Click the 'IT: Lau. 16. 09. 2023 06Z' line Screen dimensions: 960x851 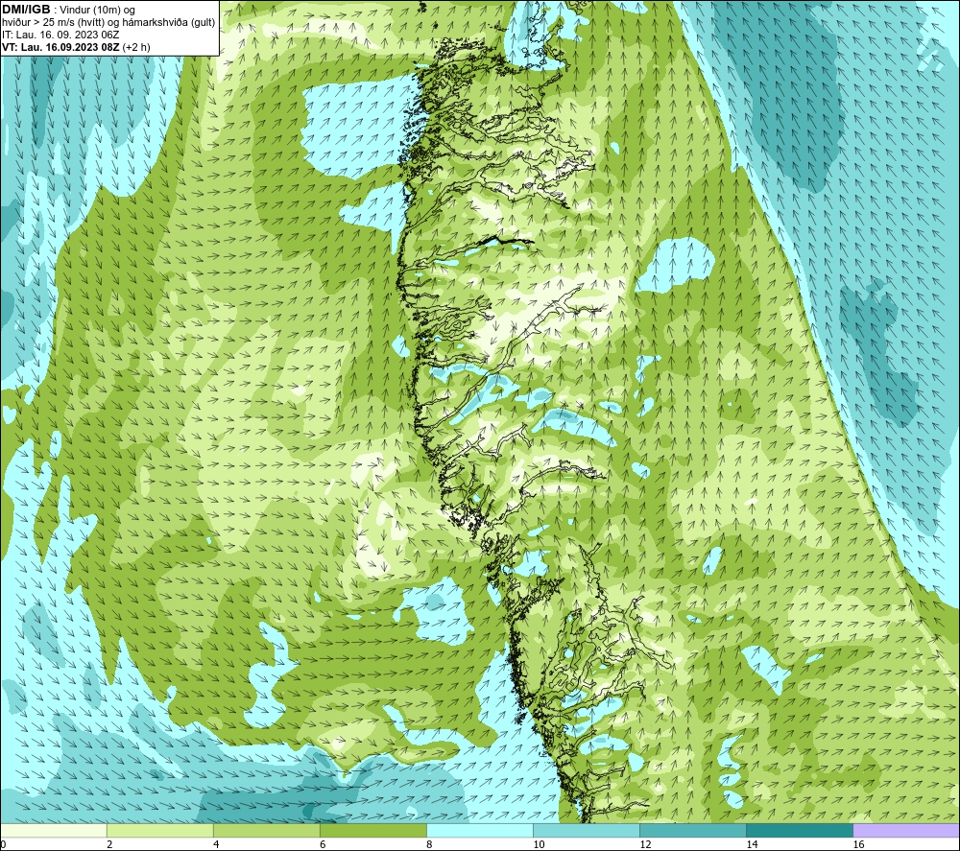coord(60,35)
